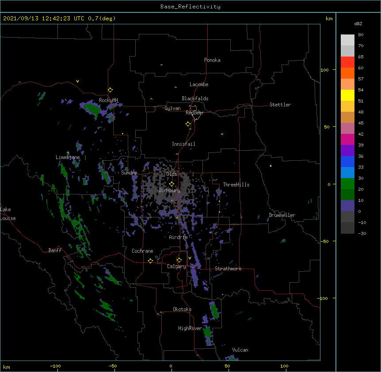Image resolution: width=381 pixels, height=372 pixels.
Task: Click the Drumheller label
Action: point(282,215)
